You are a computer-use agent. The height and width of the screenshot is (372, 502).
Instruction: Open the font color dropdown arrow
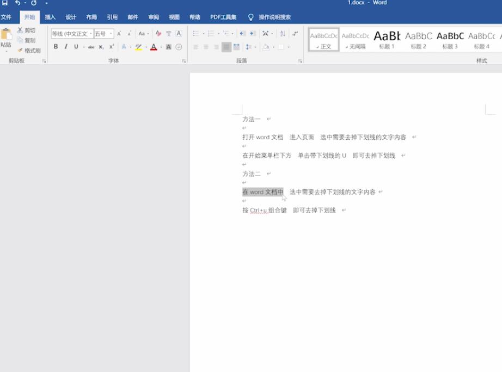161,47
